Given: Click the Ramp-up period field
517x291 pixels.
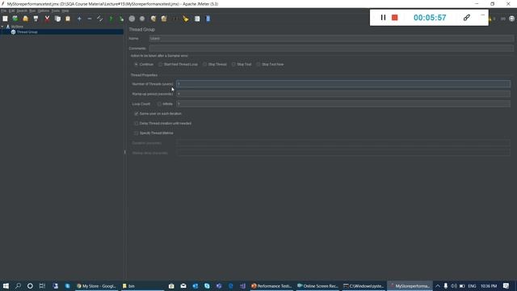Looking at the screenshot, I should click(x=343, y=94).
